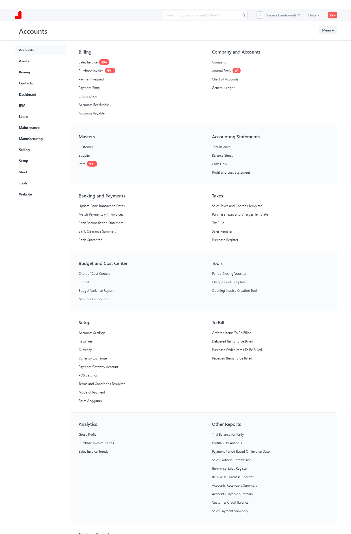
Task: Click the 99+ badge beside Purchase Invoice
Action: click(x=110, y=71)
